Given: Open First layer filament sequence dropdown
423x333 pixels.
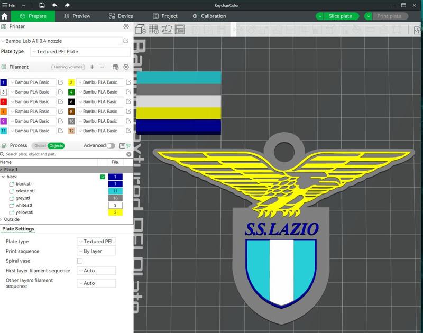Looking at the screenshot, I should pyautogui.click(x=96, y=271).
